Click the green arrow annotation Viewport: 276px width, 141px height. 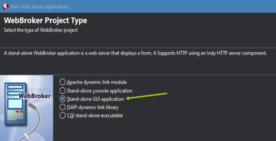click(x=147, y=96)
